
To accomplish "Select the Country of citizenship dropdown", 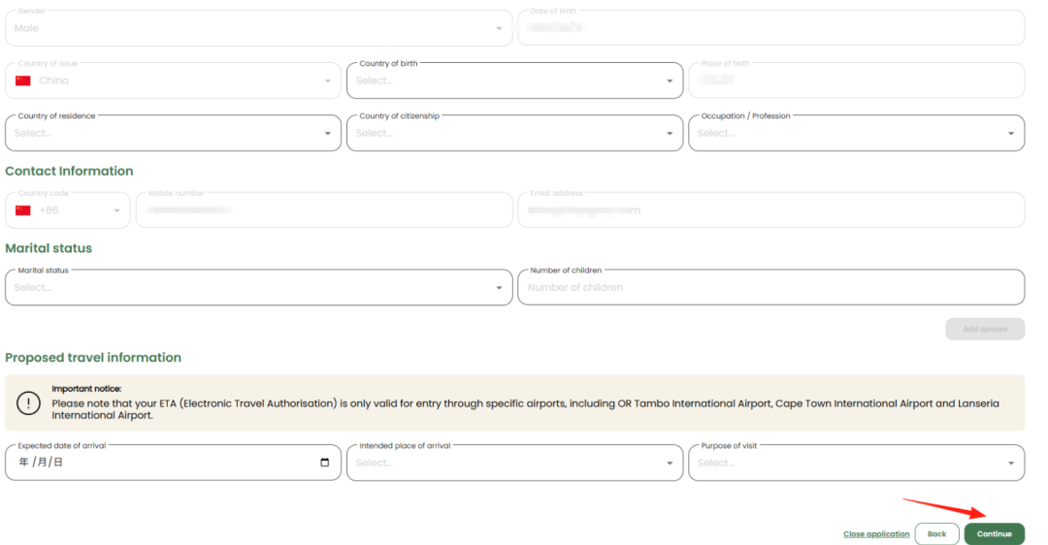I will 514,133.
